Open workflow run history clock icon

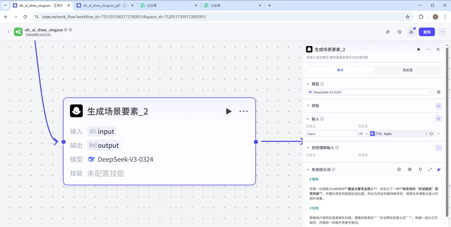(x=400, y=32)
